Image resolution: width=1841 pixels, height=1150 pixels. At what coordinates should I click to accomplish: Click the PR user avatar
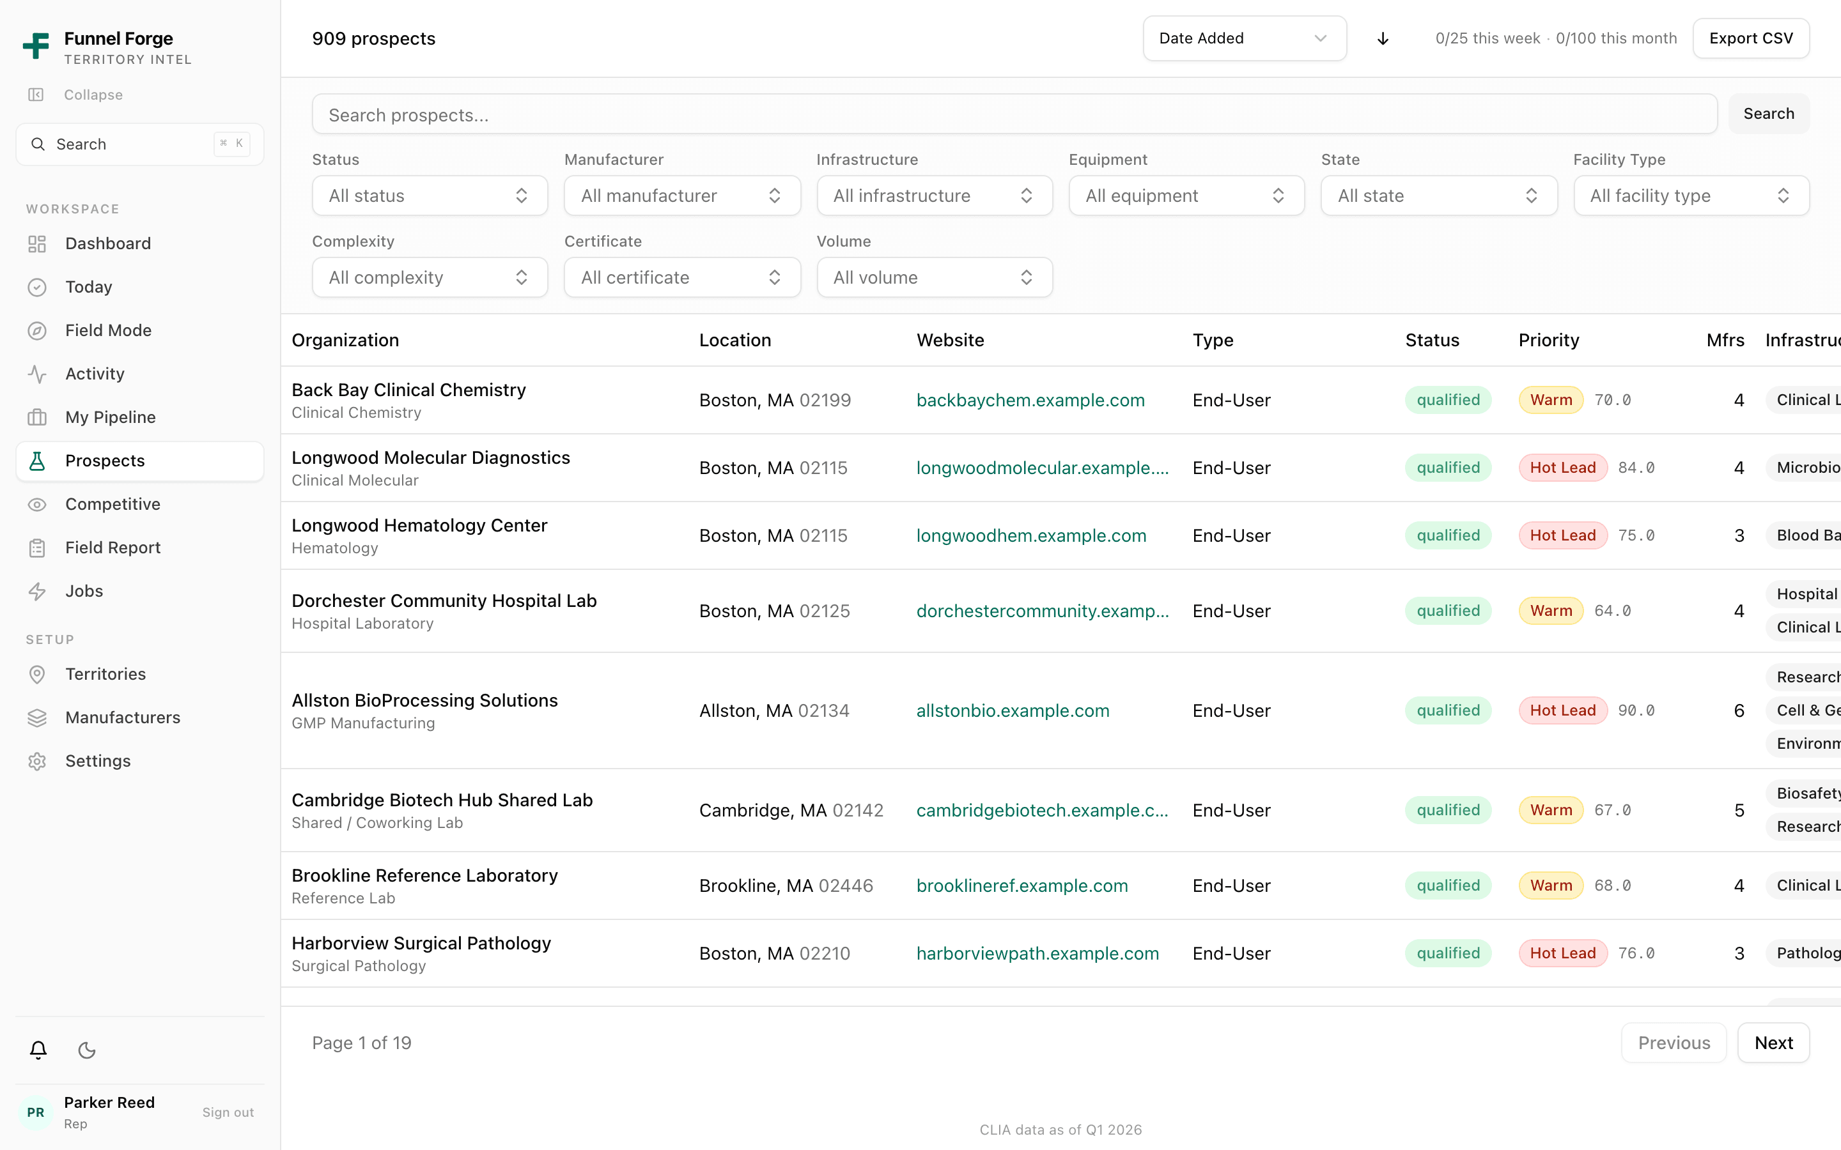coord(36,1112)
